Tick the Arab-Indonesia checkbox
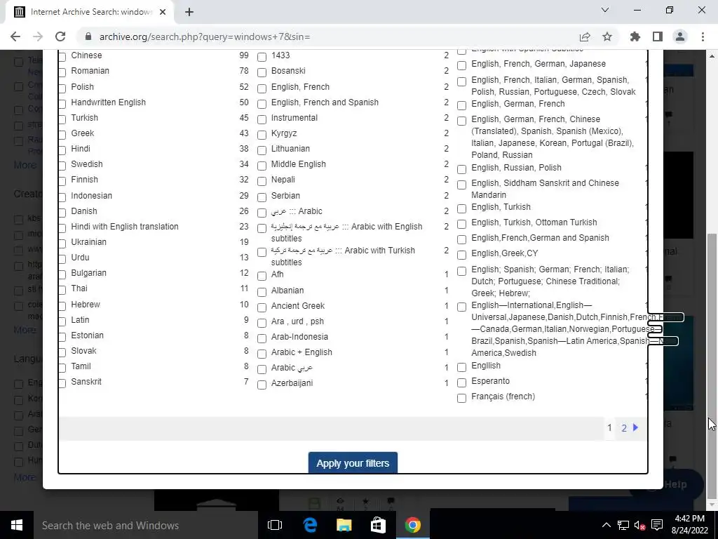This screenshot has width=718, height=539. coord(262,338)
